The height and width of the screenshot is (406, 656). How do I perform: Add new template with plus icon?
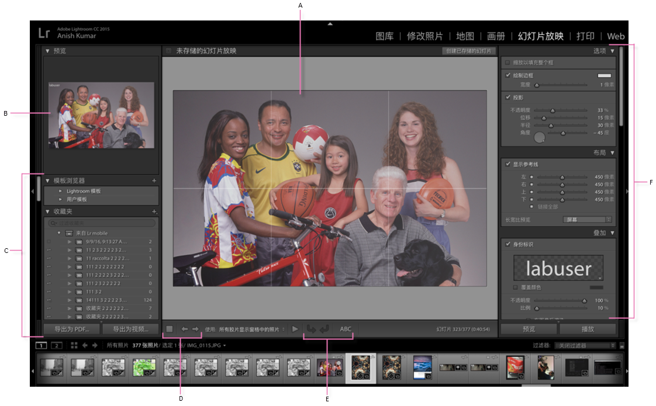[154, 181]
